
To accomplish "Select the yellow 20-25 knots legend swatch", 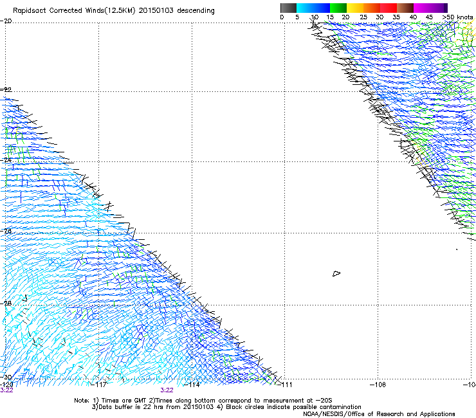I will tap(355, 8).
